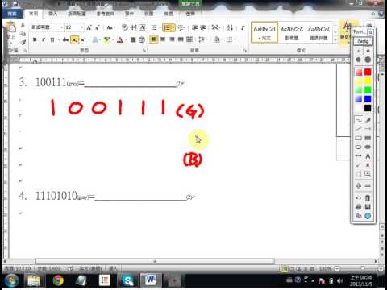Click the Justify alignment icon

coord(181,39)
